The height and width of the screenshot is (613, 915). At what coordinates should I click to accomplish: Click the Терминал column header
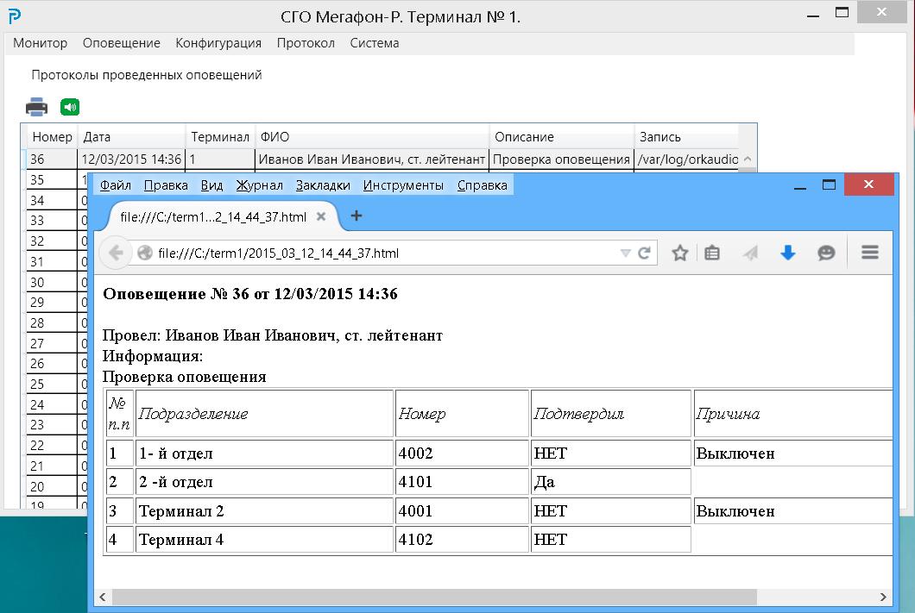(220, 137)
